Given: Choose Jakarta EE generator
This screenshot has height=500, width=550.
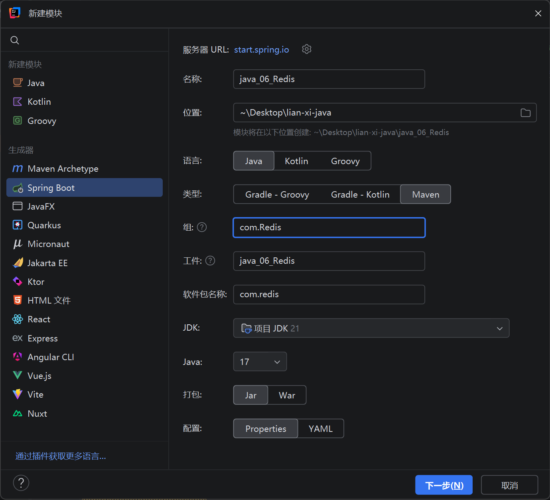Looking at the screenshot, I should coord(85,263).
